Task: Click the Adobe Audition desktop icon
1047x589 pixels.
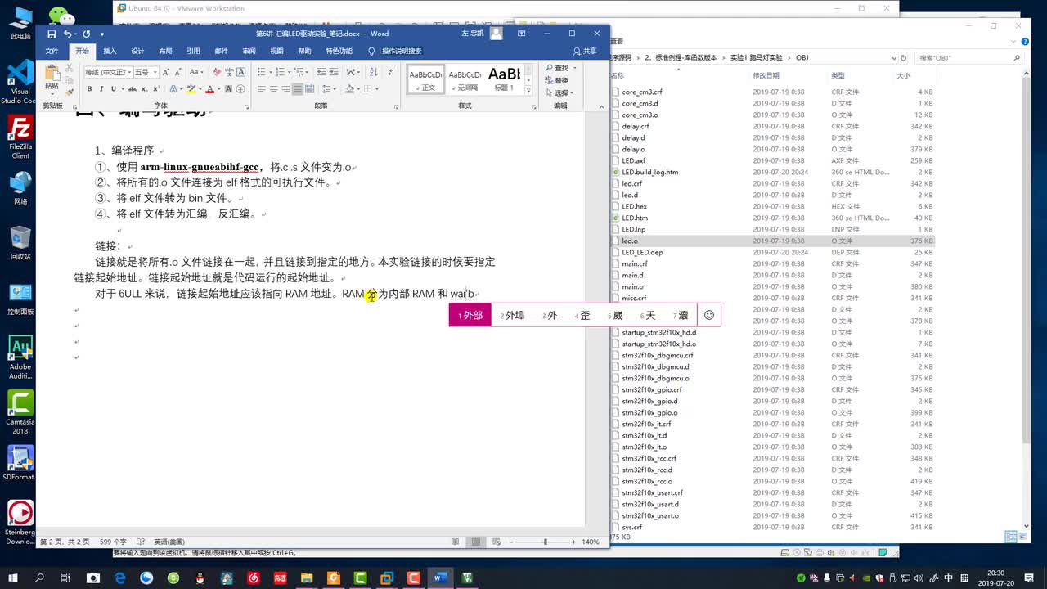Action: (x=20, y=357)
